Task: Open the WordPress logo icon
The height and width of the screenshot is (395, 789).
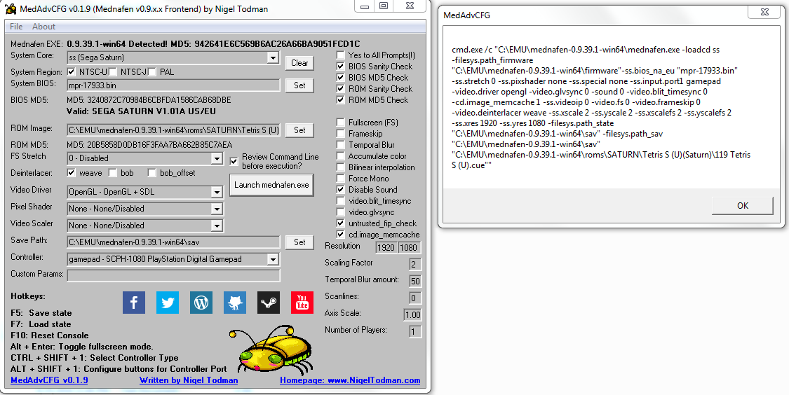Action: click(x=201, y=303)
